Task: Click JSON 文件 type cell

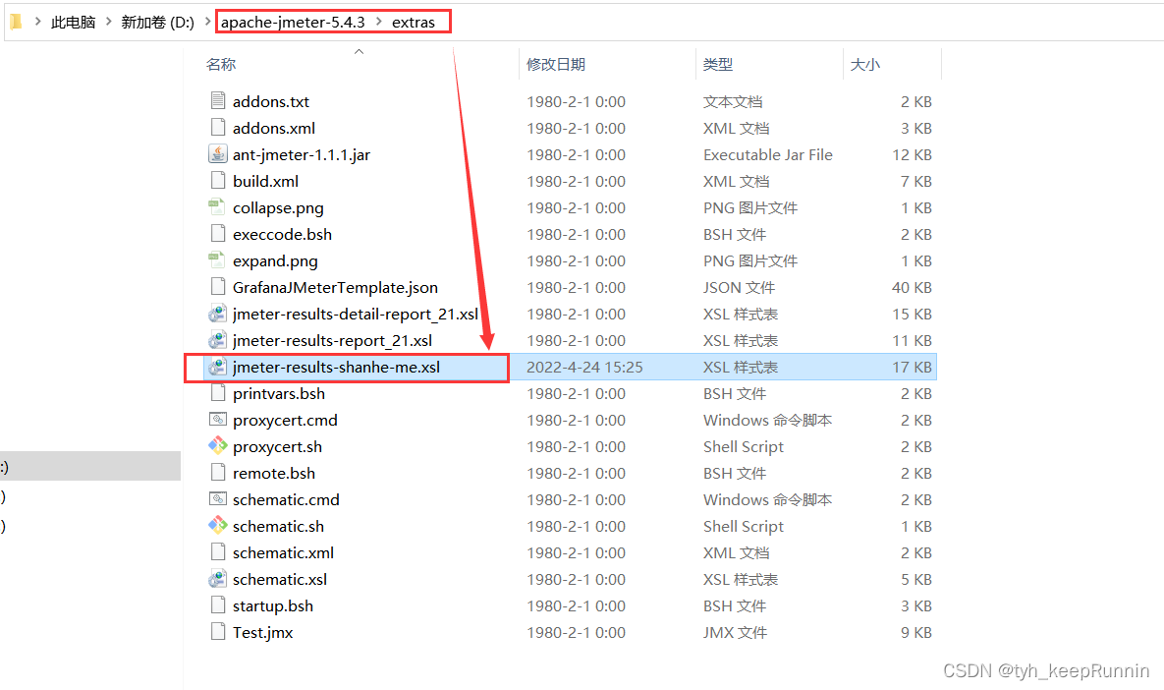Action: pyautogui.click(x=740, y=287)
